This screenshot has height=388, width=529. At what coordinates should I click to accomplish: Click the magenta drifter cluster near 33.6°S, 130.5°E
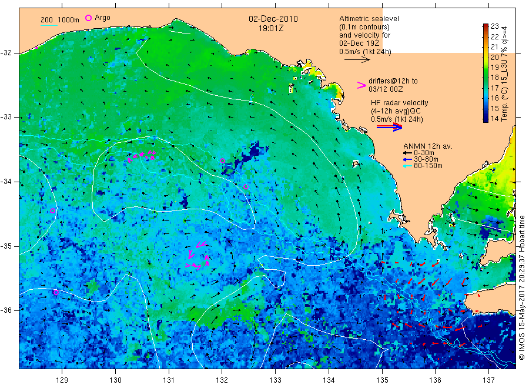142,156
